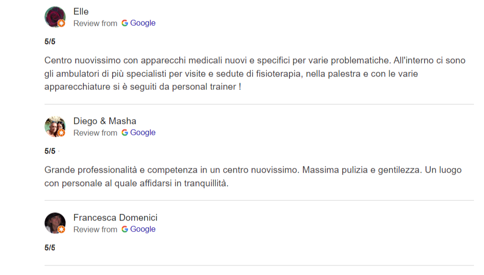Screen dimensions: 484x275
Task: Click the Google G logo in Diego & Masha's review
Action: point(125,132)
